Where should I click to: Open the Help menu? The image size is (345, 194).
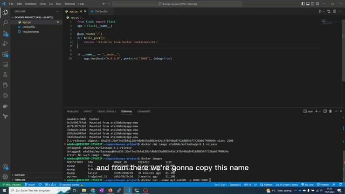click(81, 4)
